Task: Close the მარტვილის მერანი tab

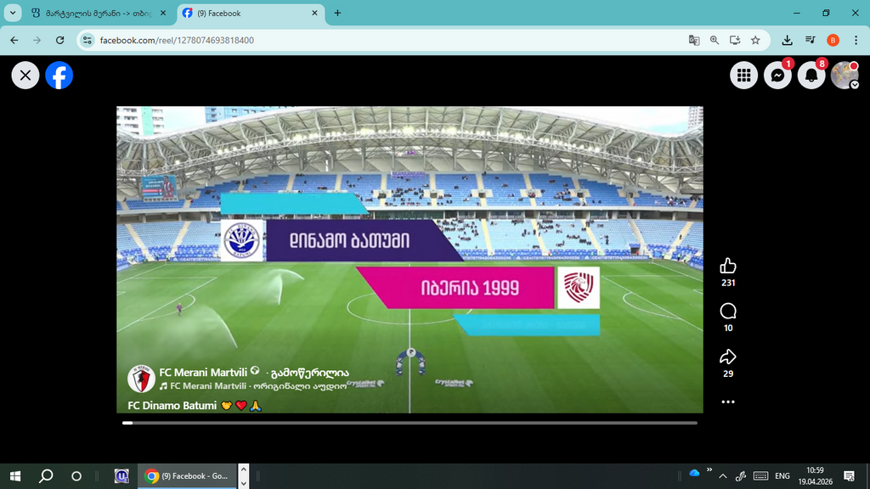Action: [x=162, y=13]
